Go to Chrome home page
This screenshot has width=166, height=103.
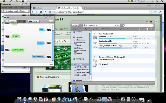coord(45,12)
